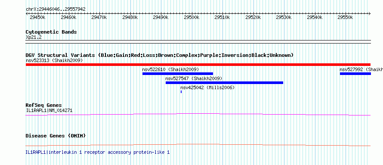Click the magenta IL1RAPL1 RefSeq gene line
This screenshot has width=383, height=165.
(198, 114)
